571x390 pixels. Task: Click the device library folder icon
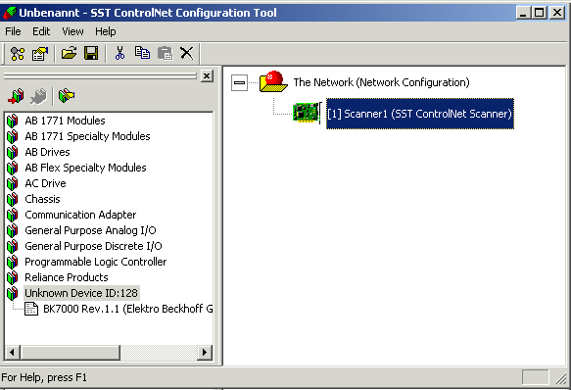tap(67, 96)
